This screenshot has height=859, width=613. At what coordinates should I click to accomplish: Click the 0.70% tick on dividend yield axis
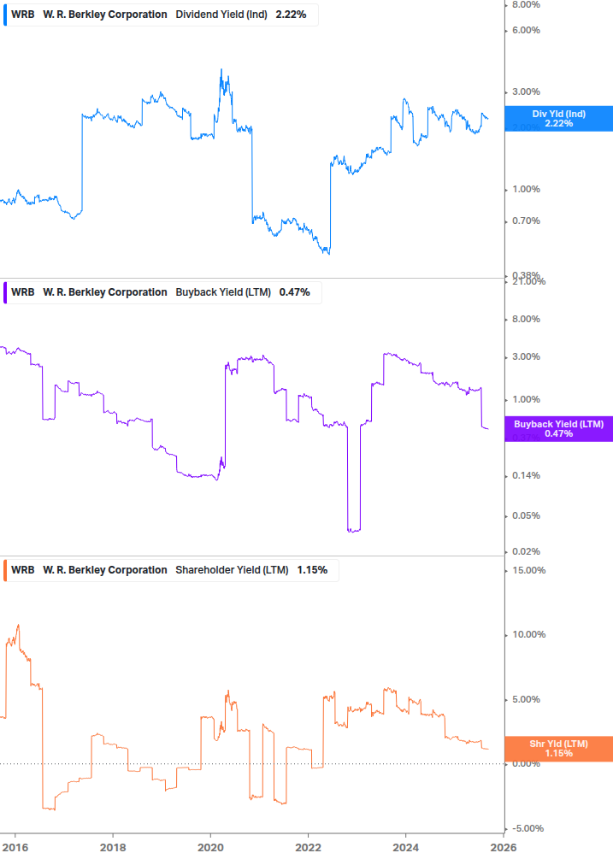tap(526, 221)
